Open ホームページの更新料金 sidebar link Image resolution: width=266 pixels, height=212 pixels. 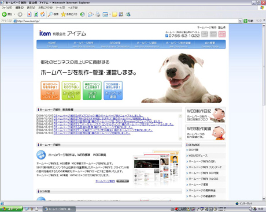coord(202,191)
